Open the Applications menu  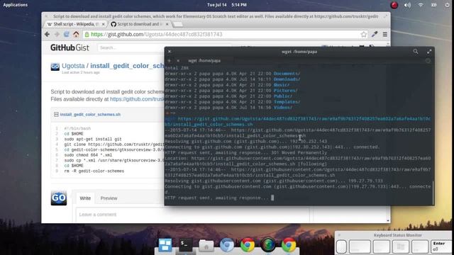click(x=16, y=5)
